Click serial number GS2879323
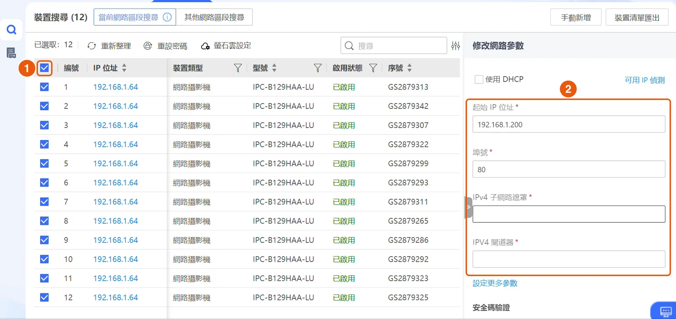Screen dimensions: 676x319 (x=408, y=278)
